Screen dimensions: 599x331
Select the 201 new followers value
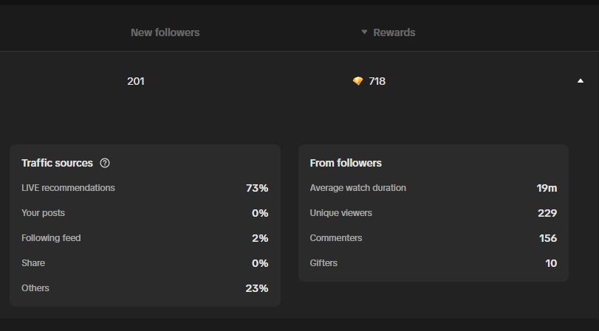coord(136,81)
